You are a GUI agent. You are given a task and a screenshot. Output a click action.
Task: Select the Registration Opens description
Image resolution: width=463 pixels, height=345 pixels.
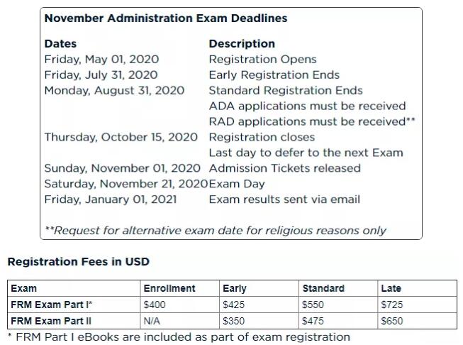tap(262, 60)
